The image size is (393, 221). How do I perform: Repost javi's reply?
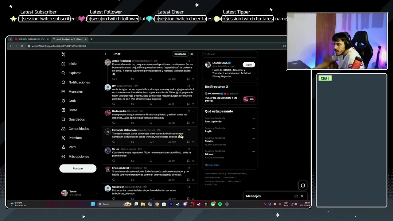point(132,104)
